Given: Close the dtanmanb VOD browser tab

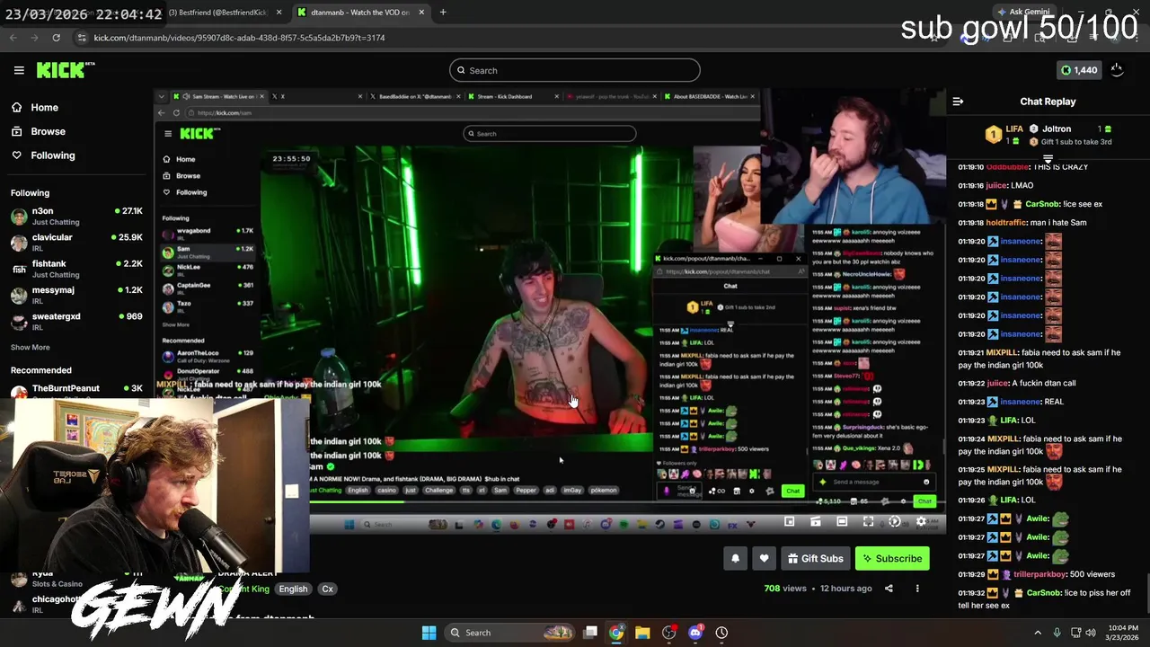Looking at the screenshot, I should coord(421,12).
